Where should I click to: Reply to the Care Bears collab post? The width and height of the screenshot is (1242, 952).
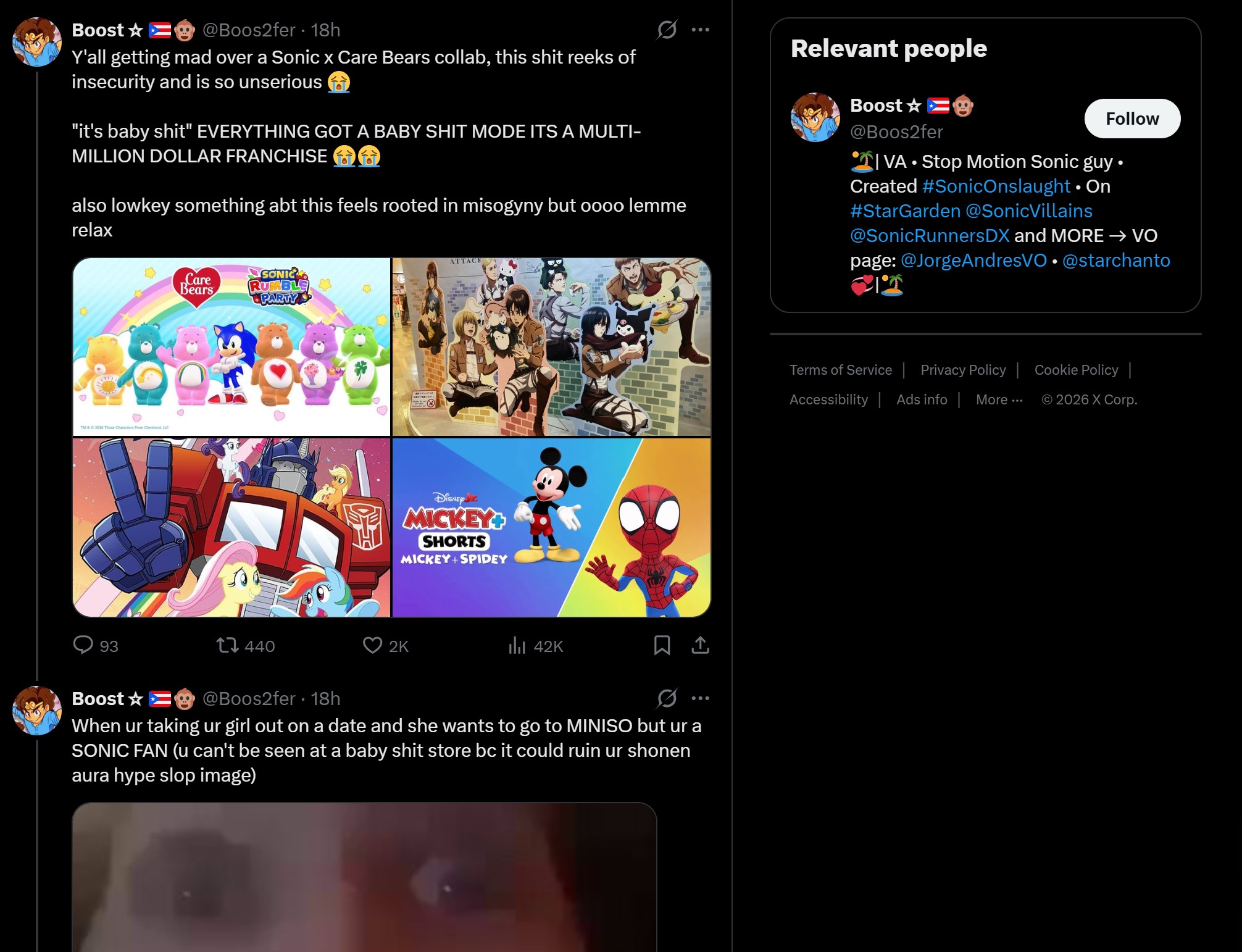coord(95,646)
